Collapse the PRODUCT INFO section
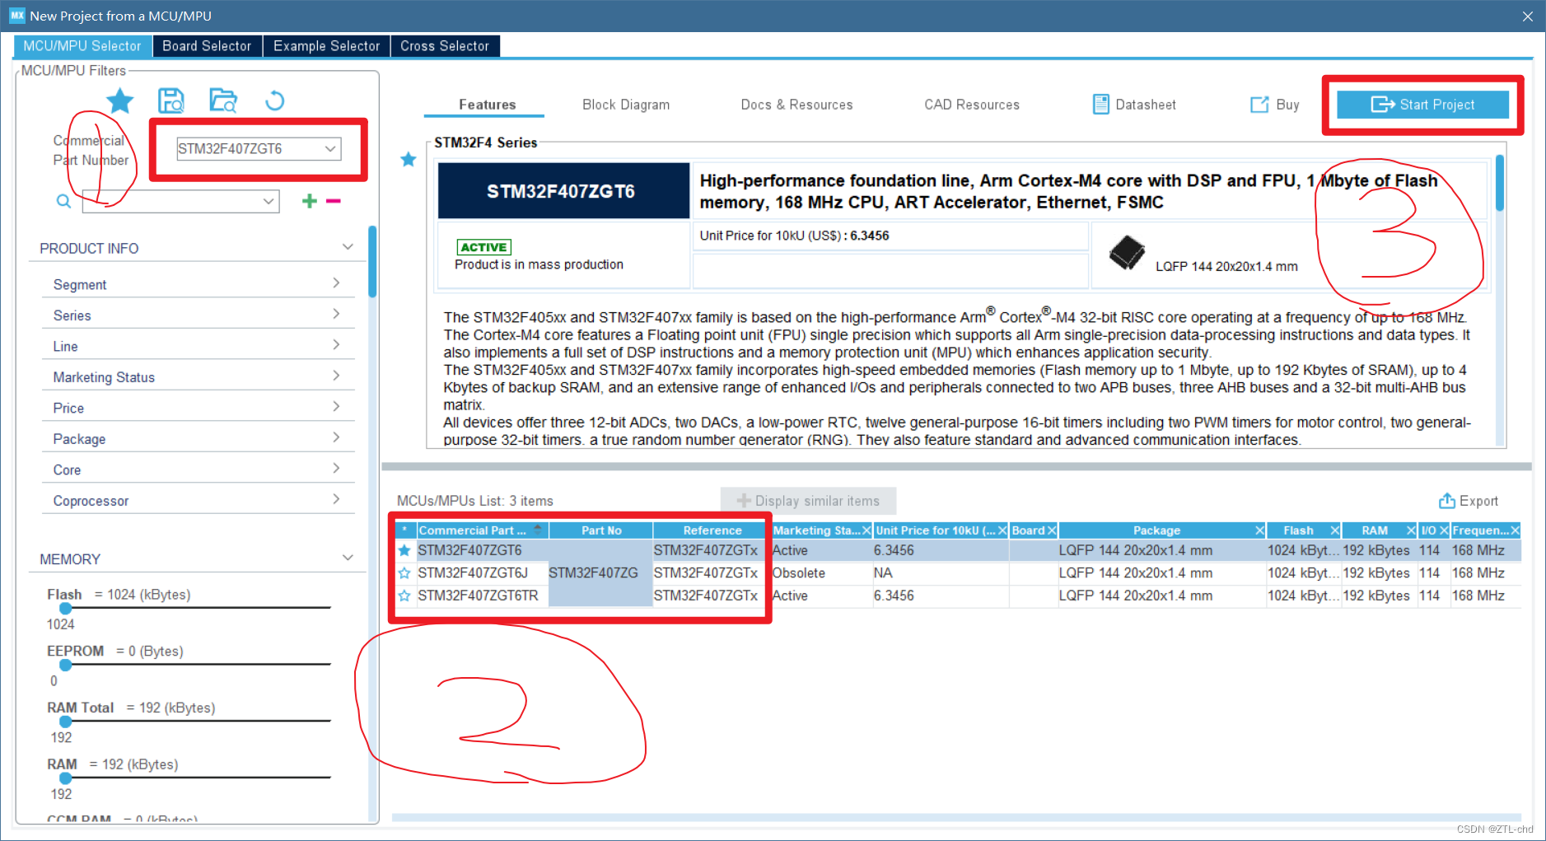 [x=348, y=247]
